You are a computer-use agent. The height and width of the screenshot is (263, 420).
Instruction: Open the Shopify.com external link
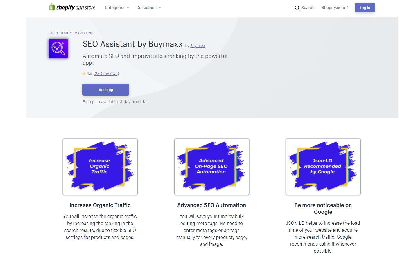point(335,8)
